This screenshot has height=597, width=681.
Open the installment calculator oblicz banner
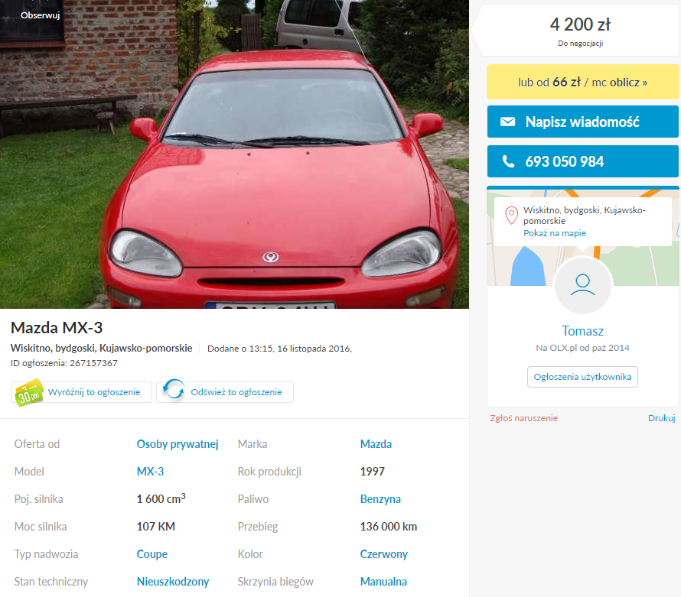(x=582, y=82)
